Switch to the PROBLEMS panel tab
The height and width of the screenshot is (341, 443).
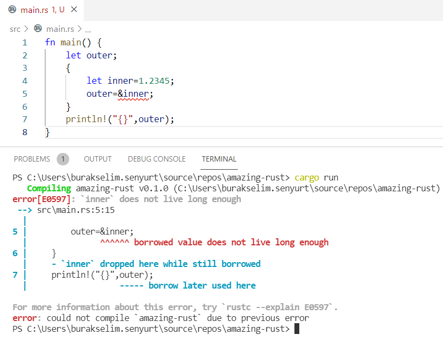pos(32,159)
